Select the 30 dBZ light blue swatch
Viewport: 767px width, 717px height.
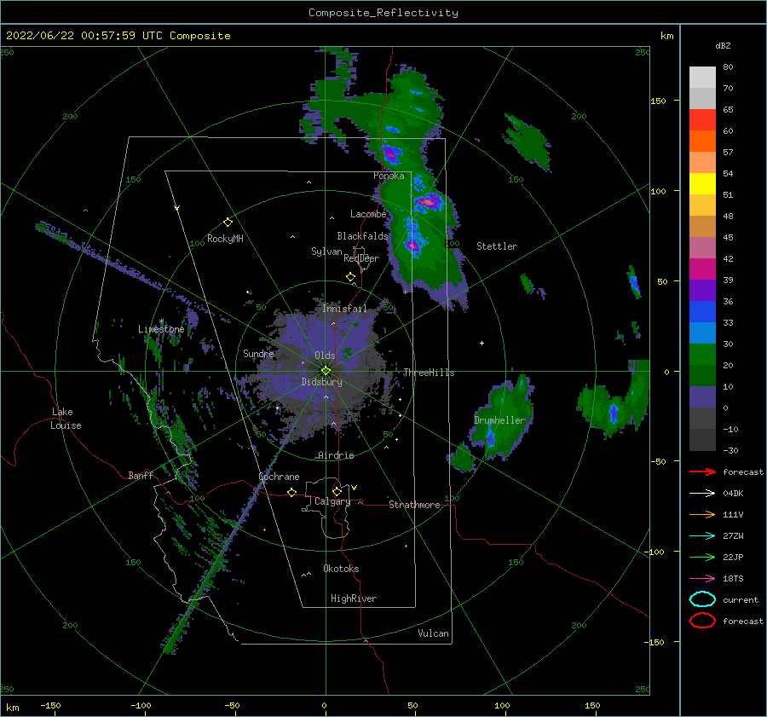coord(702,332)
